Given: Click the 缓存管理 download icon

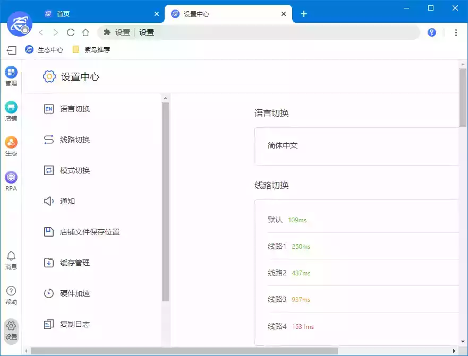Looking at the screenshot, I should pos(49,263).
